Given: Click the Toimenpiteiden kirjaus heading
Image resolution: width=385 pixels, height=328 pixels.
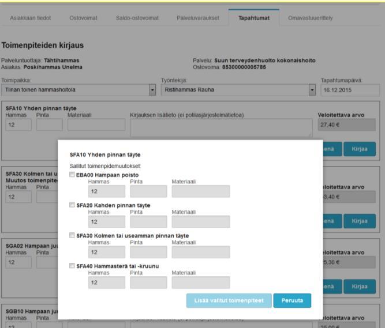Looking at the screenshot, I should click(x=43, y=46).
